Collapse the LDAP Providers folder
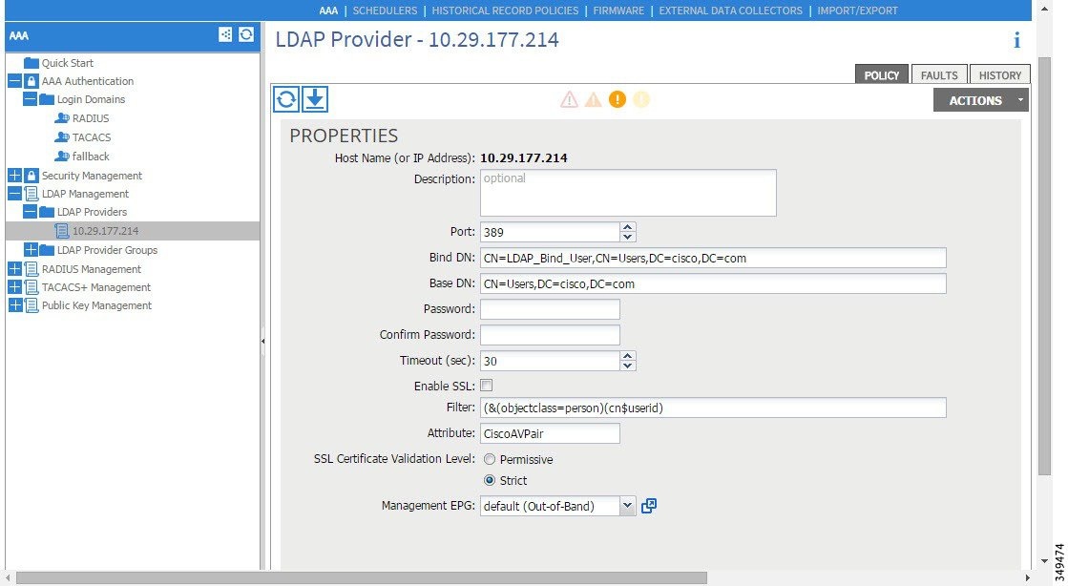The width and height of the screenshot is (1068, 586). [30, 212]
